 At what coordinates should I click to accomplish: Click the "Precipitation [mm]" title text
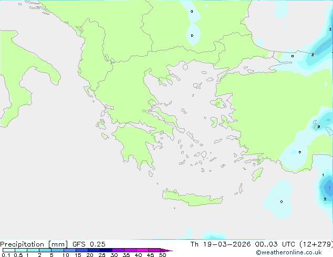click(34, 244)
